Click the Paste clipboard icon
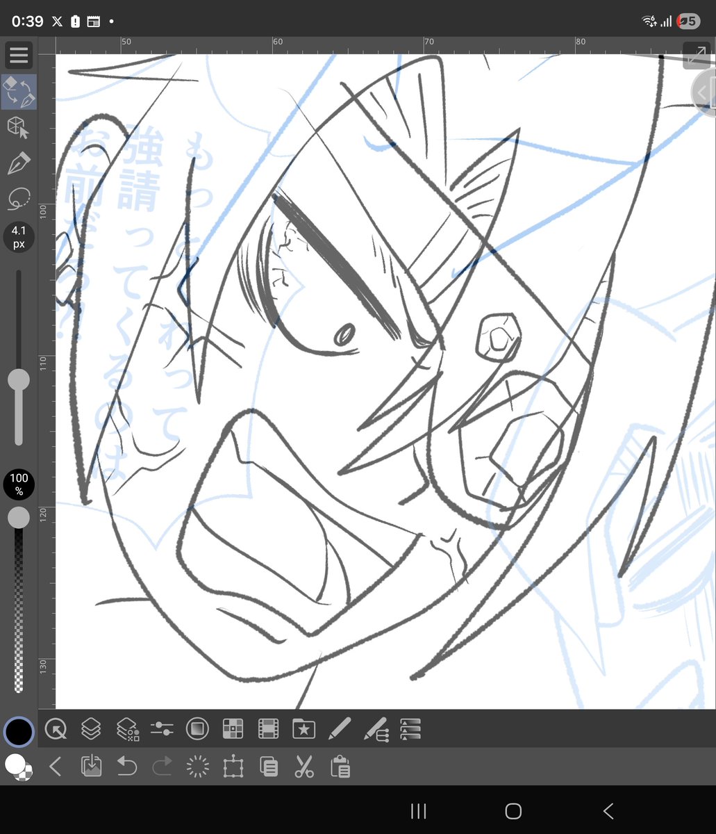Image resolution: width=716 pixels, height=834 pixels. coord(340,767)
